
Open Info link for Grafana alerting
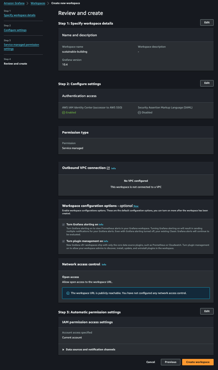tap(101, 224)
